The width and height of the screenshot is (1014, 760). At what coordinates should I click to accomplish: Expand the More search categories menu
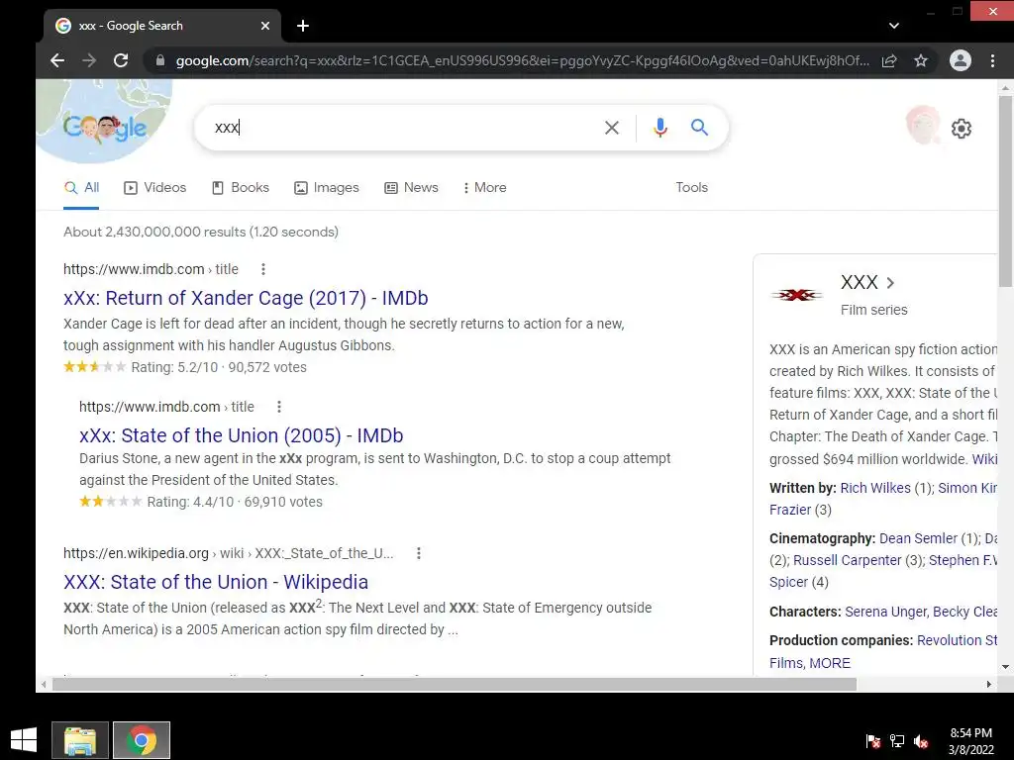pos(485,187)
